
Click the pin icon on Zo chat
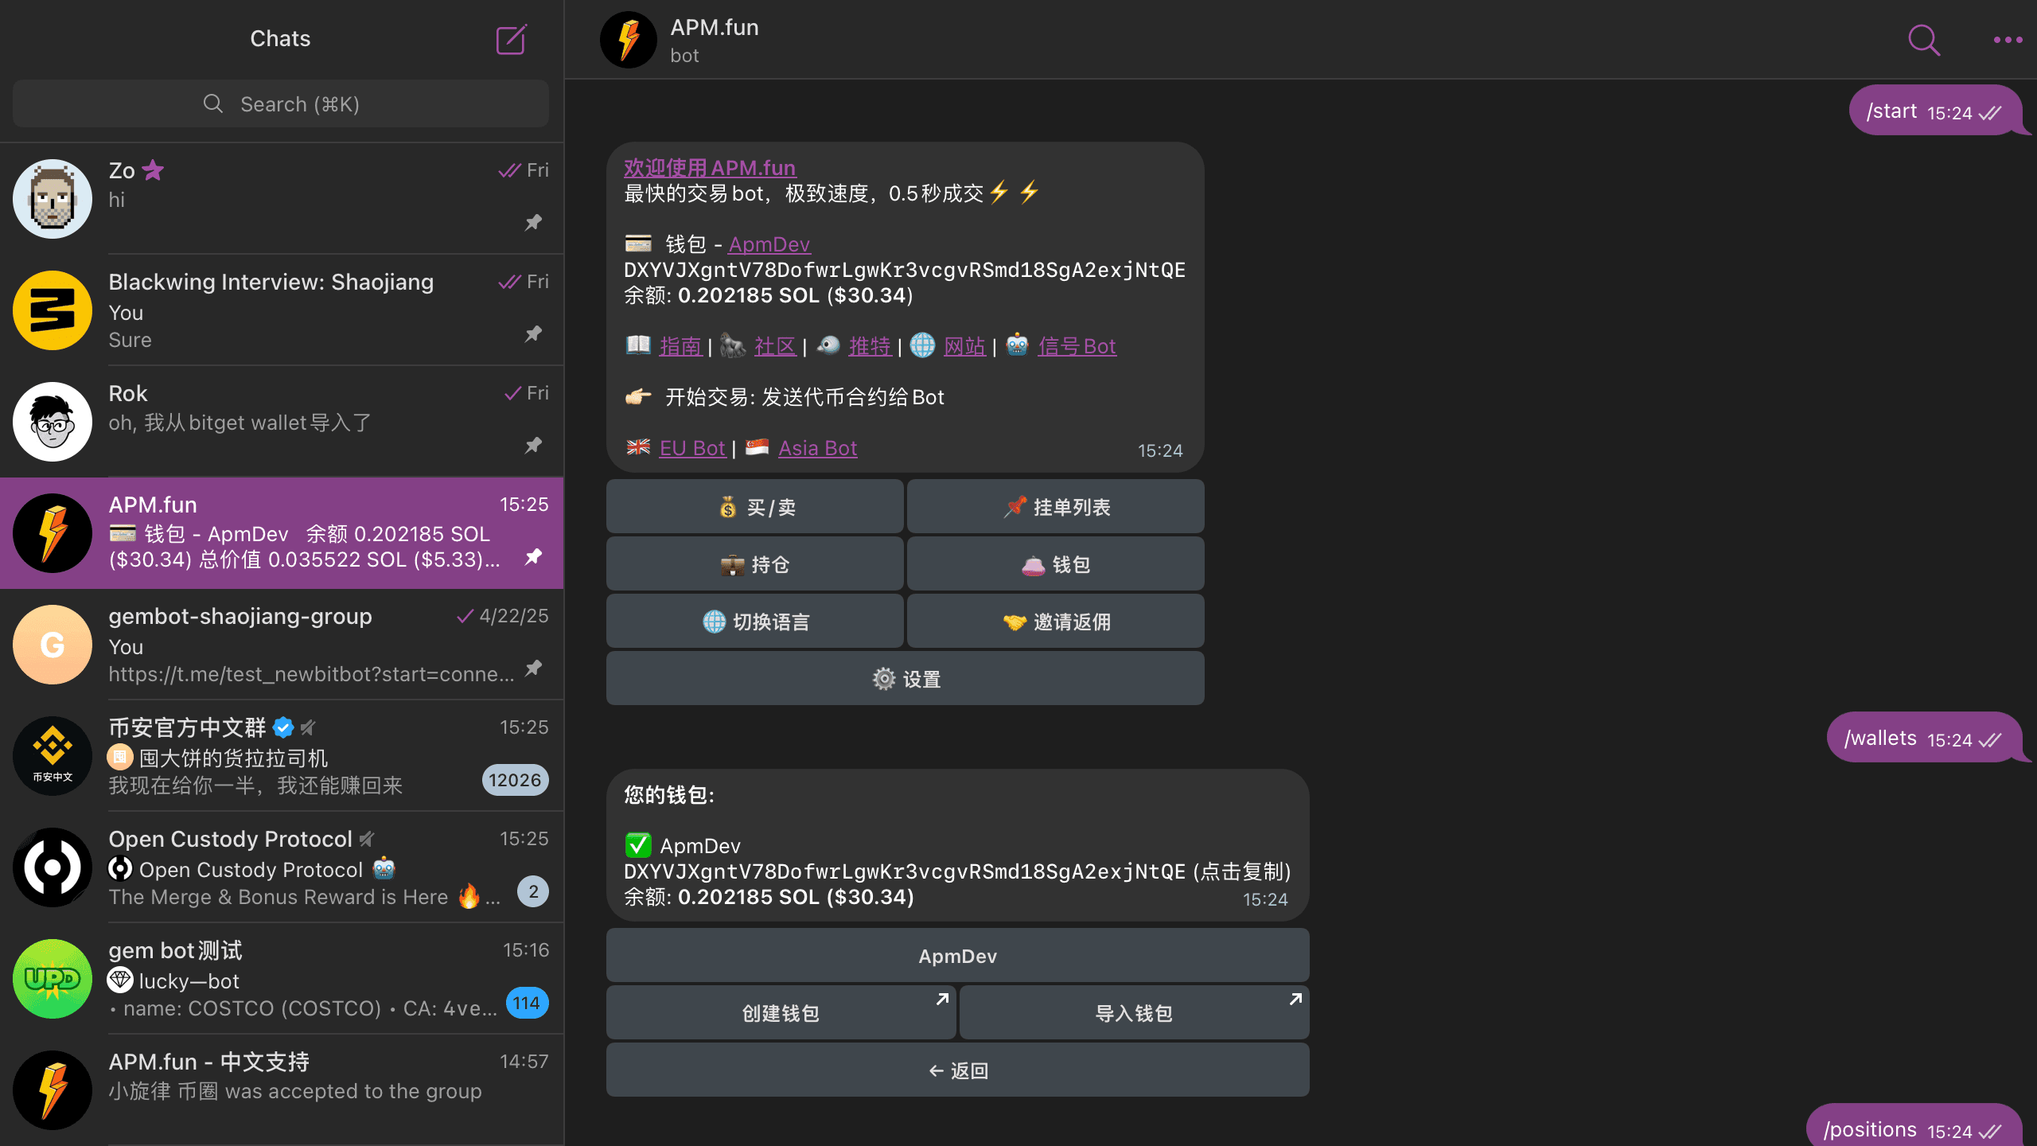pos(534,222)
